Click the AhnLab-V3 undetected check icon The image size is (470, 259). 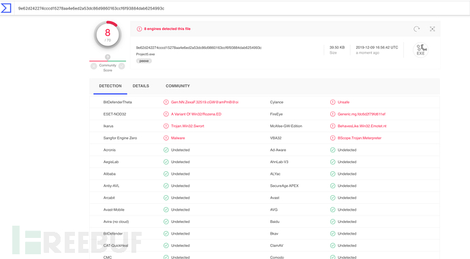[x=332, y=162]
